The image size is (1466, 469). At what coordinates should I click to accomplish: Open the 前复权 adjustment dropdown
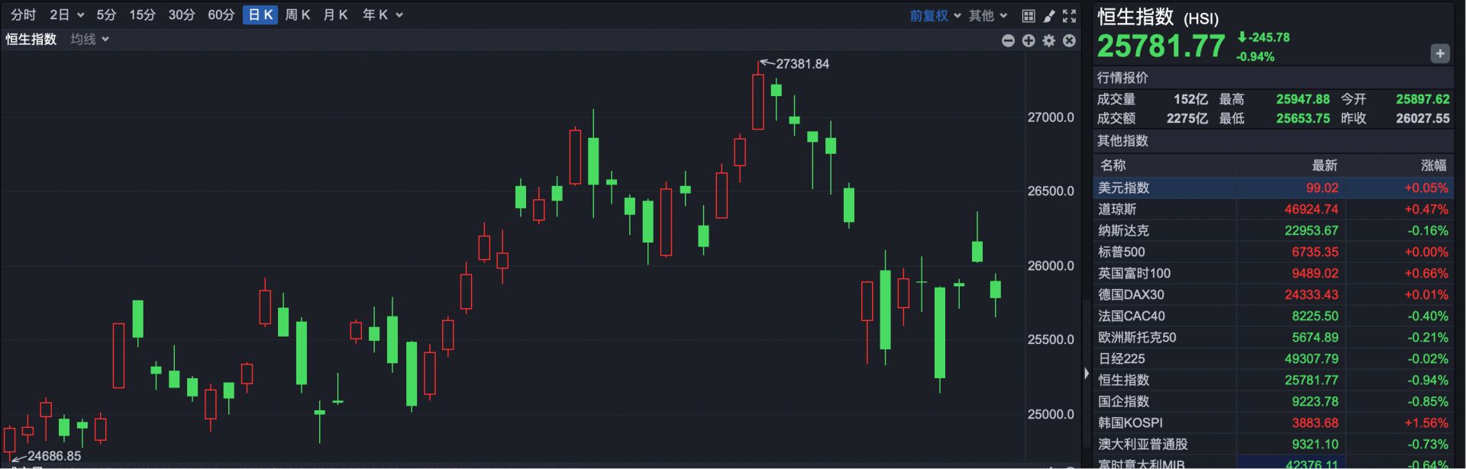point(935,15)
